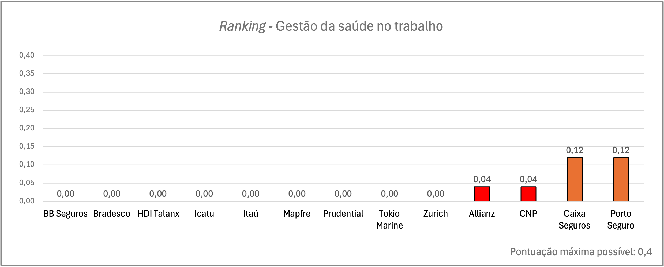Image resolution: width=664 pixels, height=267 pixels.
Task: Select the HDI Talanx axis label
Action: point(158,214)
